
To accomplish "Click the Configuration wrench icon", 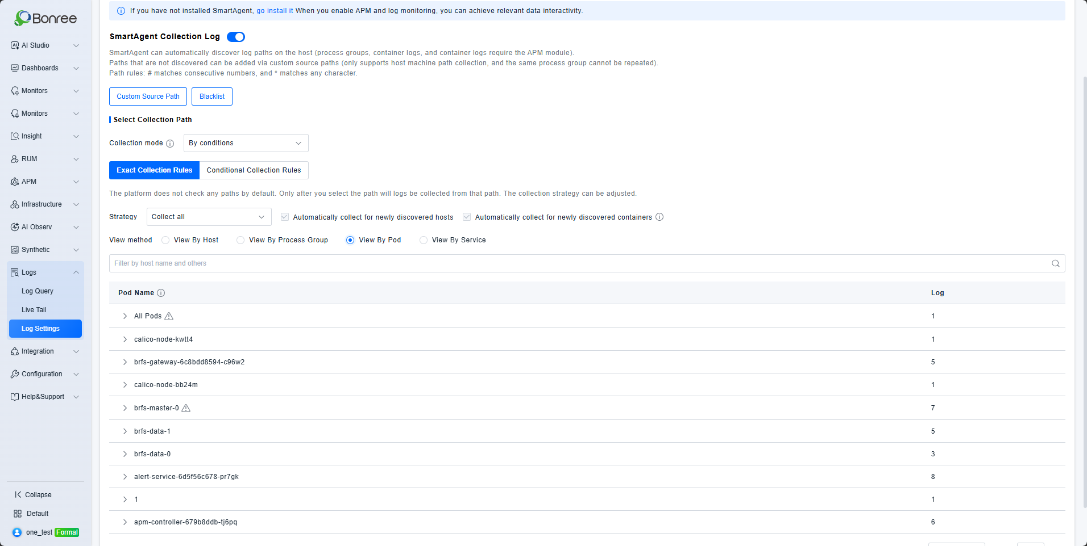I will click(15, 374).
